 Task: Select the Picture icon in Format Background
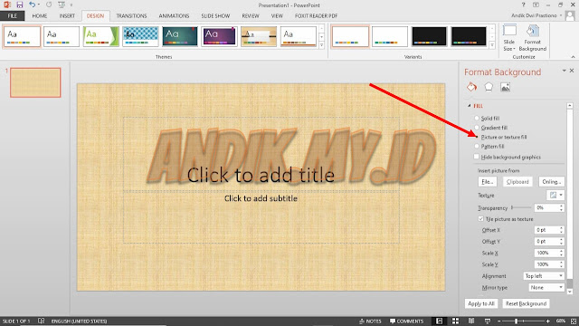click(x=505, y=87)
